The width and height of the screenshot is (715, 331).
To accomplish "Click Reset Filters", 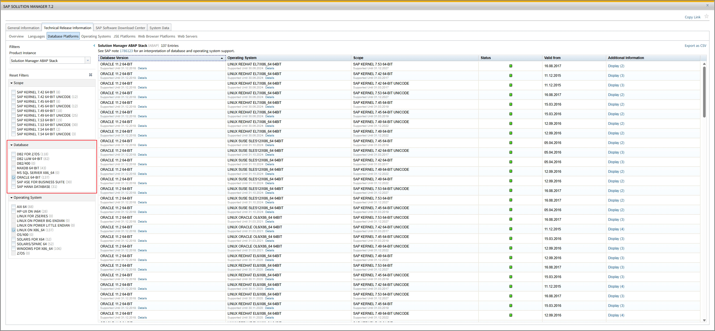I will pyautogui.click(x=19, y=75).
